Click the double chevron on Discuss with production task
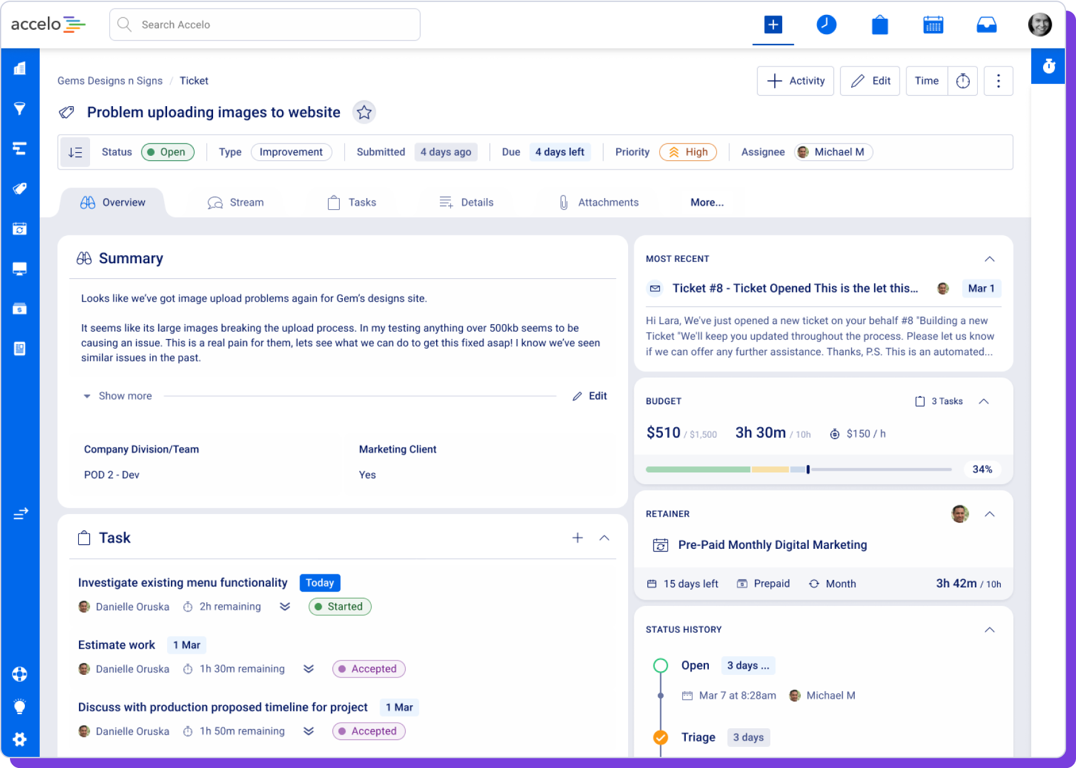The height and width of the screenshot is (768, 1076). tap(309, 731)
